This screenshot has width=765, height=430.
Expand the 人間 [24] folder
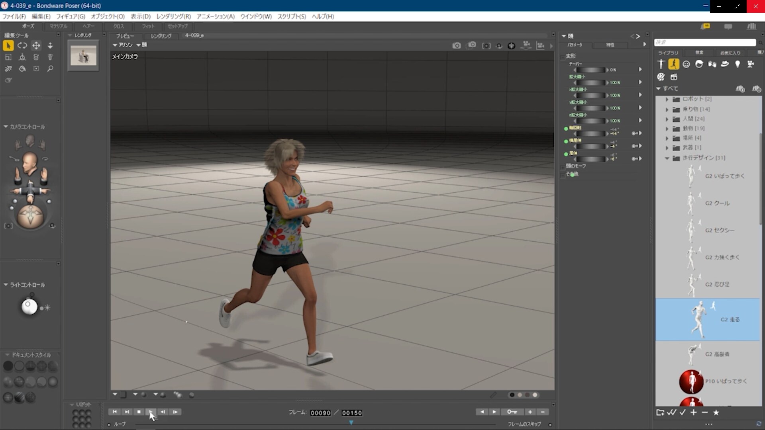(667, 119)
